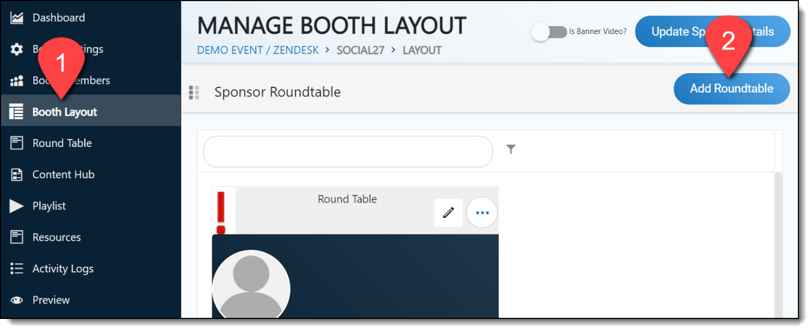Open Booth Layout in sidebar

65,112
